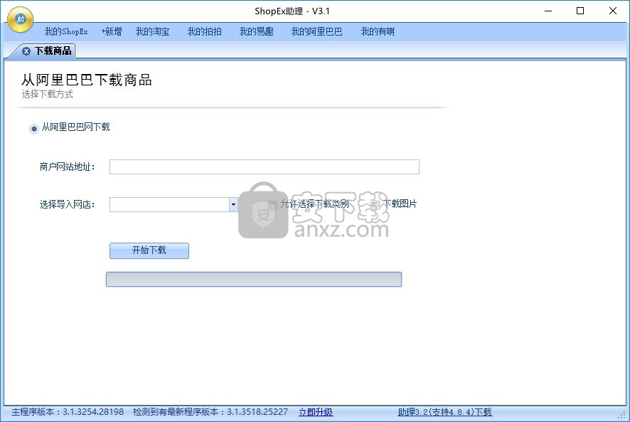This screenshot has width=630, height=422.
Task: Expand the 选择导入网店 dropdown arrow
Action: (233, 204)
